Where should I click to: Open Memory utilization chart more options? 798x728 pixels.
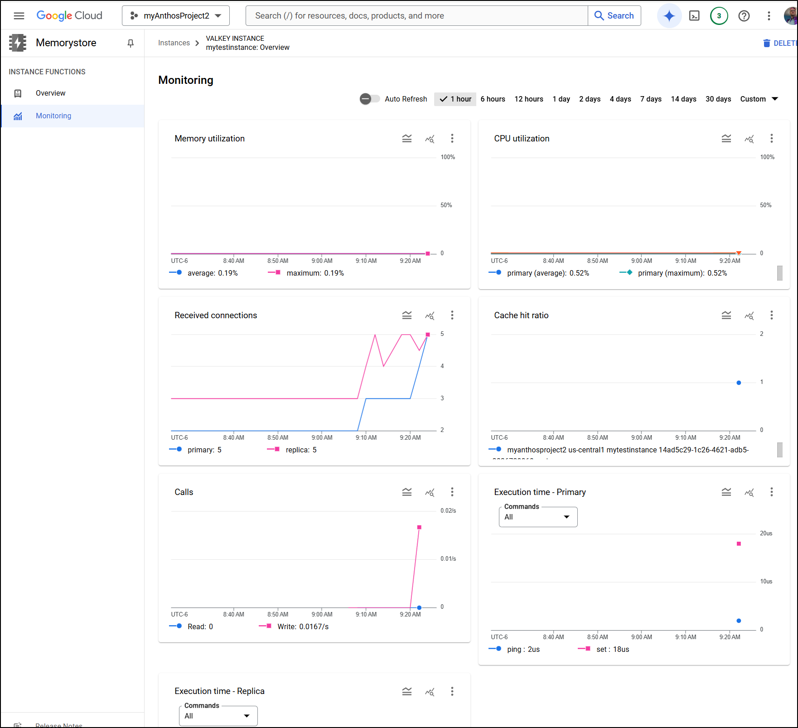tap(452, 139)
